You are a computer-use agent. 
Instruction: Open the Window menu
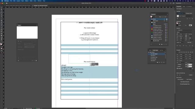click(39, 1)
